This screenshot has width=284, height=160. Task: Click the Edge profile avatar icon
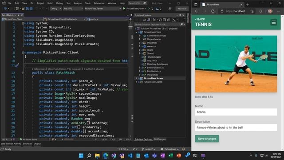[270, 11]
